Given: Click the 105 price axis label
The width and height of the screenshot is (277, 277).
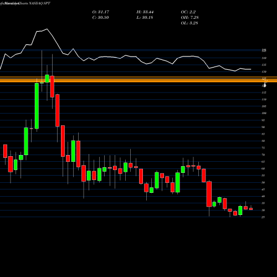Looking at the screenshot, I should tap(264, 106).
